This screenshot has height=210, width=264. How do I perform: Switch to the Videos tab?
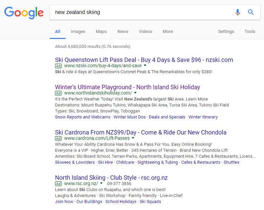[146, 31]
